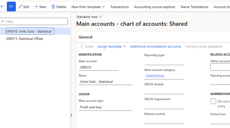Open the Assign template dropdown
The image size is (230, 128).
112,47
